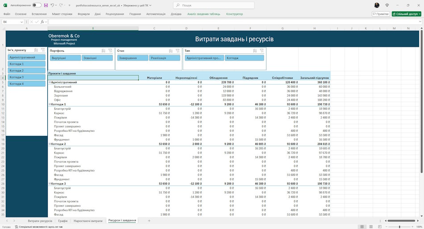Image resolution: width=424 pixels, height=229 pixels.
Task: Switch to the Вставлення ribbon tab
Action: [39, 14]
